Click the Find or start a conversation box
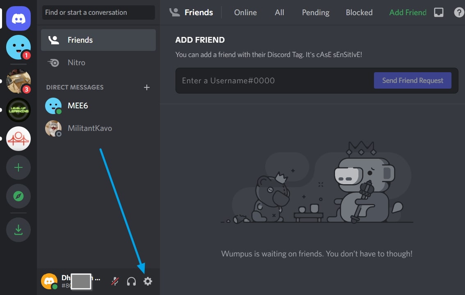Screen dimensions: 465x295 coord(98,12)
